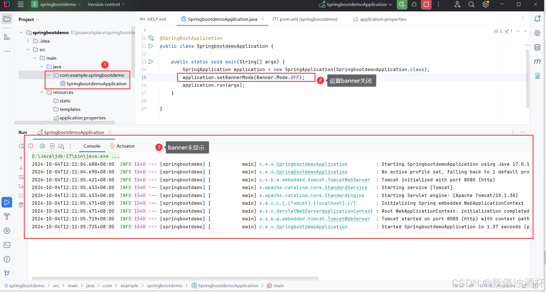Click 'example' breadcrumb in navigation bar
546x292 pixels.
pyautogui.click(x=129, y=285)
